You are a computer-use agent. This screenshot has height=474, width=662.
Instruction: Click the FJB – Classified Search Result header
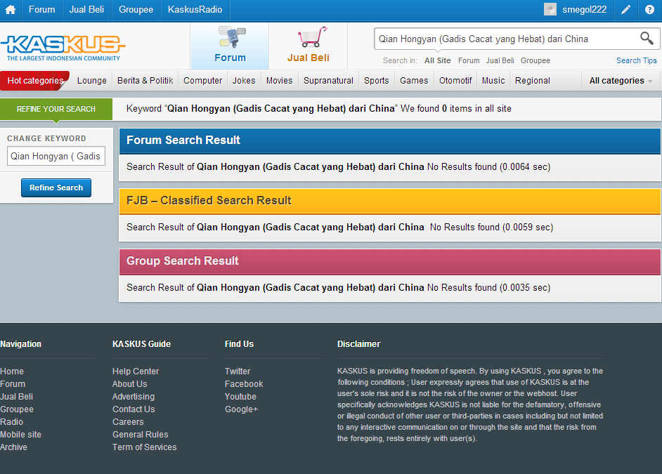(390, 201)
